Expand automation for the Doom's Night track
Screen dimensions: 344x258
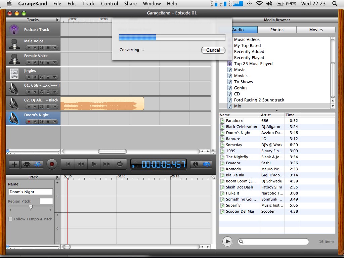point(55,121)
